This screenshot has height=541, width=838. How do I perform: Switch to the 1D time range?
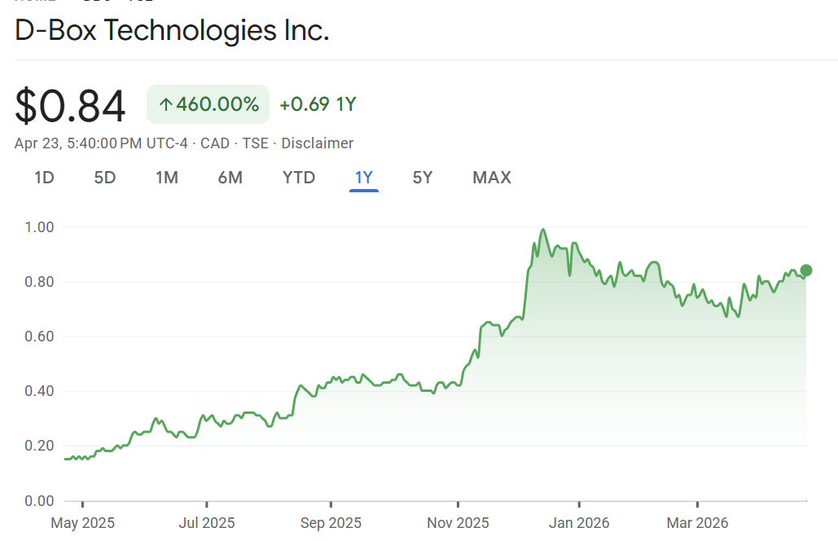coord(44,178)
